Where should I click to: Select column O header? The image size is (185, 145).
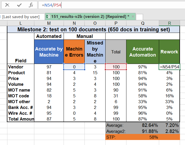[95, 23]
